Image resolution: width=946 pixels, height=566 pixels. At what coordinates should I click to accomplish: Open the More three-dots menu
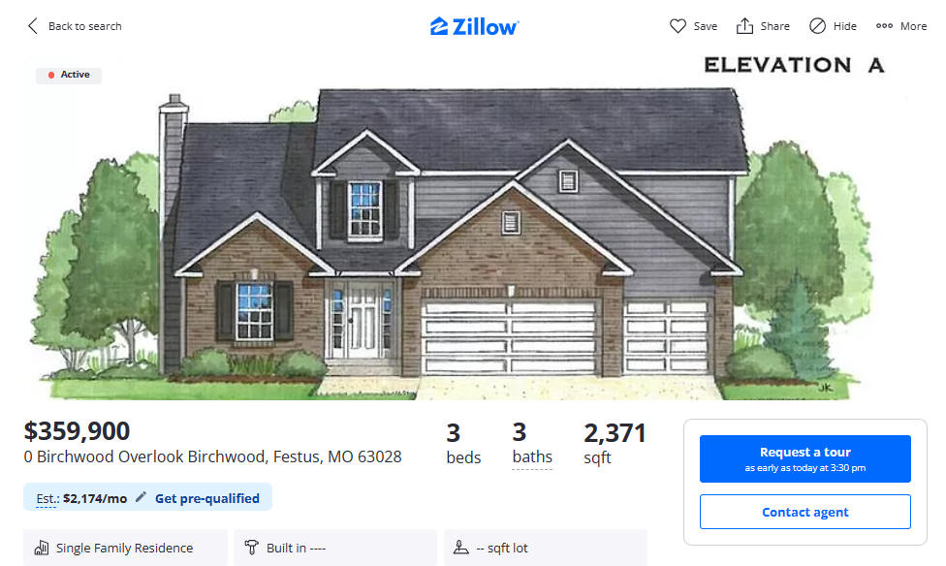901,26
